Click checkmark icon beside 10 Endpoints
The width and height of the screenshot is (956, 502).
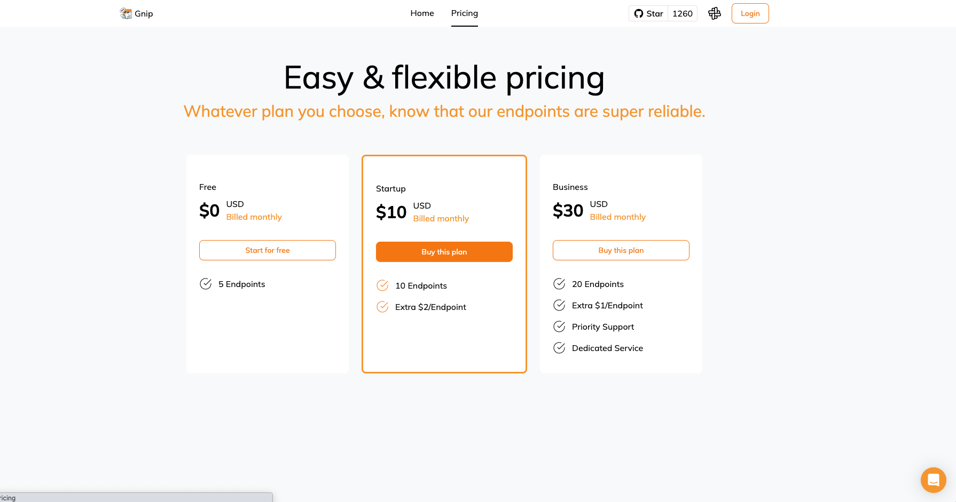[382, 285]
